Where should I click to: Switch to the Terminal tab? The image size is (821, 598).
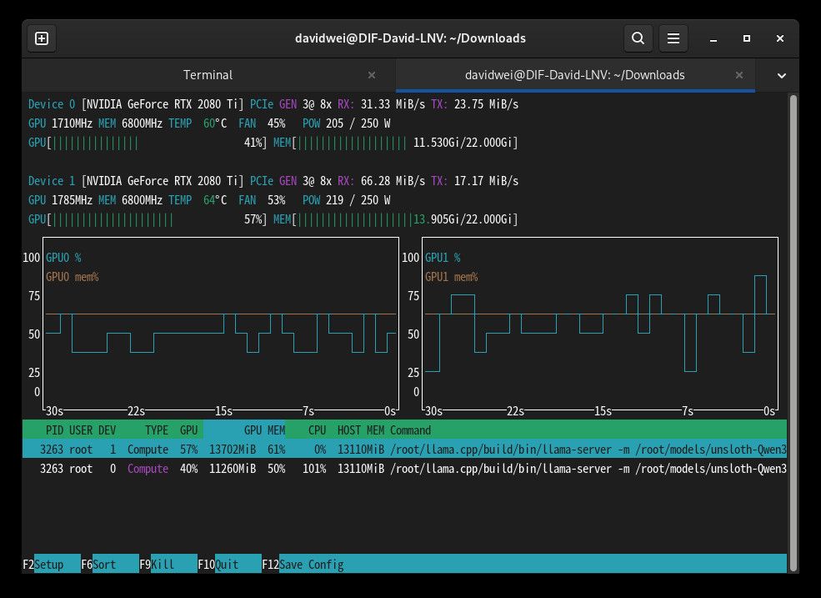pos(208,75)
